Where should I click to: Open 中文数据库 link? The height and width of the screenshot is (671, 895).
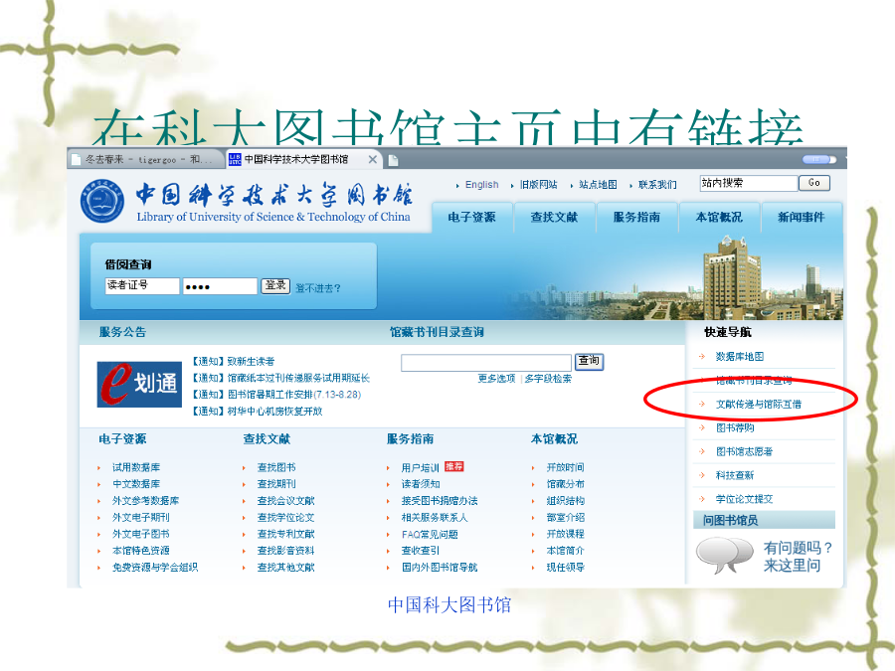point(136,484)
